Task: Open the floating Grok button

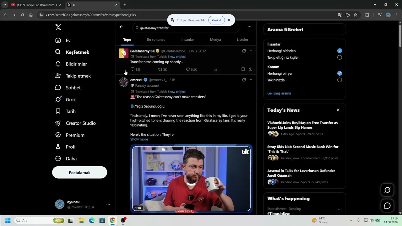Action: pos(387,190)
